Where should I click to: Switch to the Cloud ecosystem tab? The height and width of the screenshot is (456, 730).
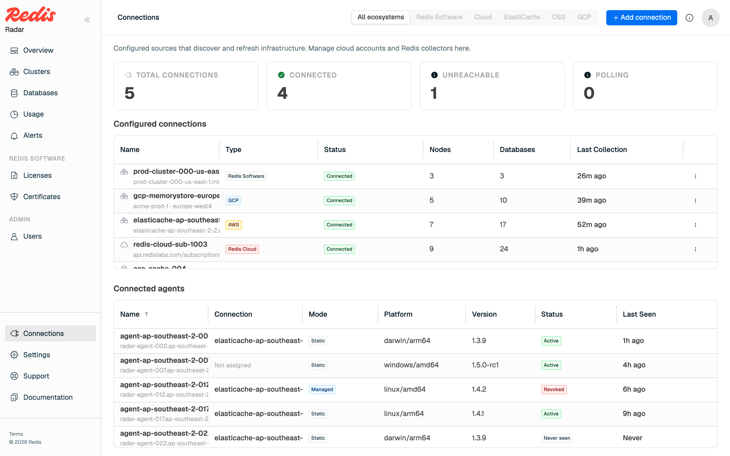click(x=483, y=17)
